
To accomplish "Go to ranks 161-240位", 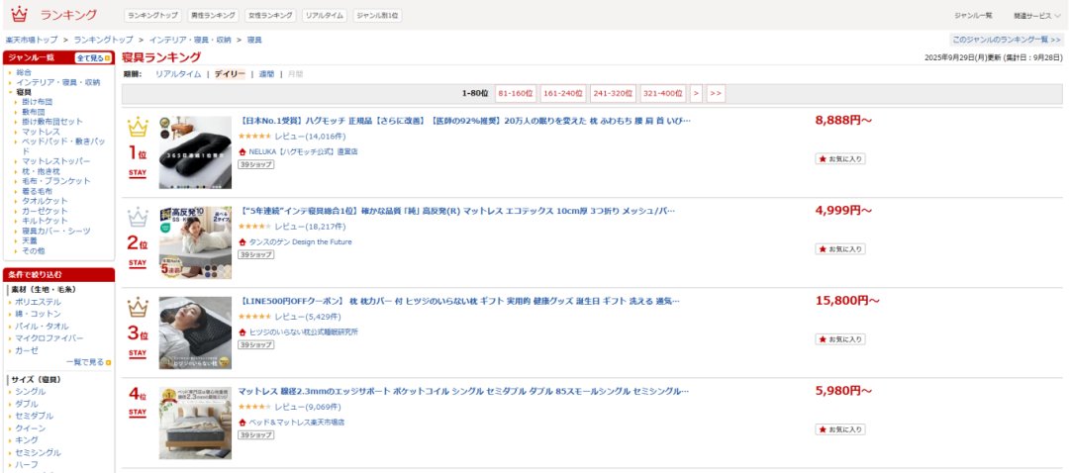I will tap(564, 93).
